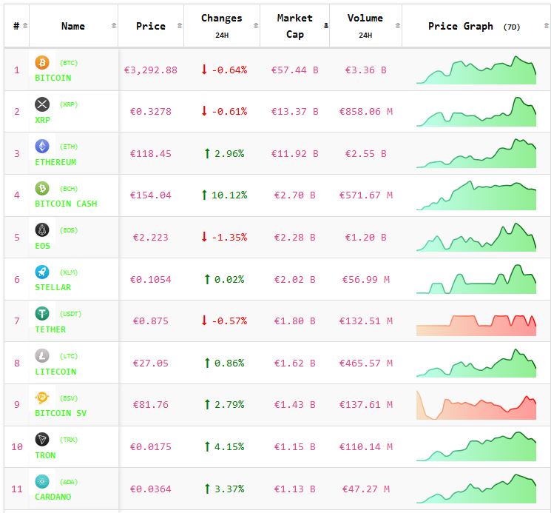Sort by rank number column header
551x513 pixels.
point(17,26)
